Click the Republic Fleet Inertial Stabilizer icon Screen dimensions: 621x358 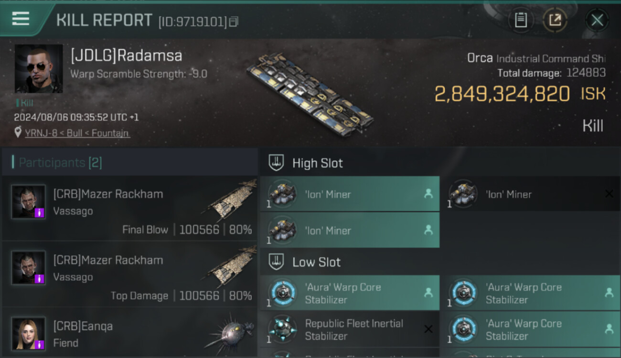click(x=282, y=329)
